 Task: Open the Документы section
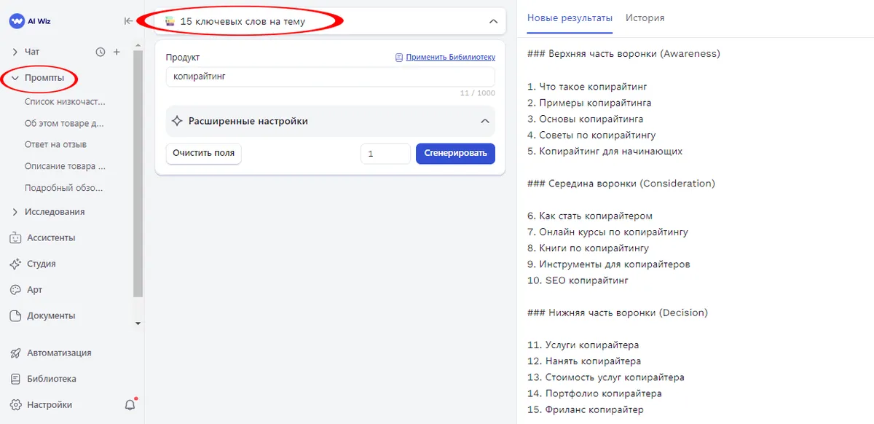(x=50, y=315)
